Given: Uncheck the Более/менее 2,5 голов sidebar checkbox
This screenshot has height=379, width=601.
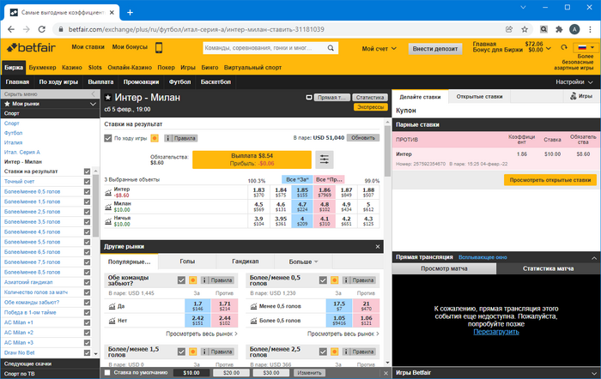Looking at the screenshot, I should click(87, 212).
